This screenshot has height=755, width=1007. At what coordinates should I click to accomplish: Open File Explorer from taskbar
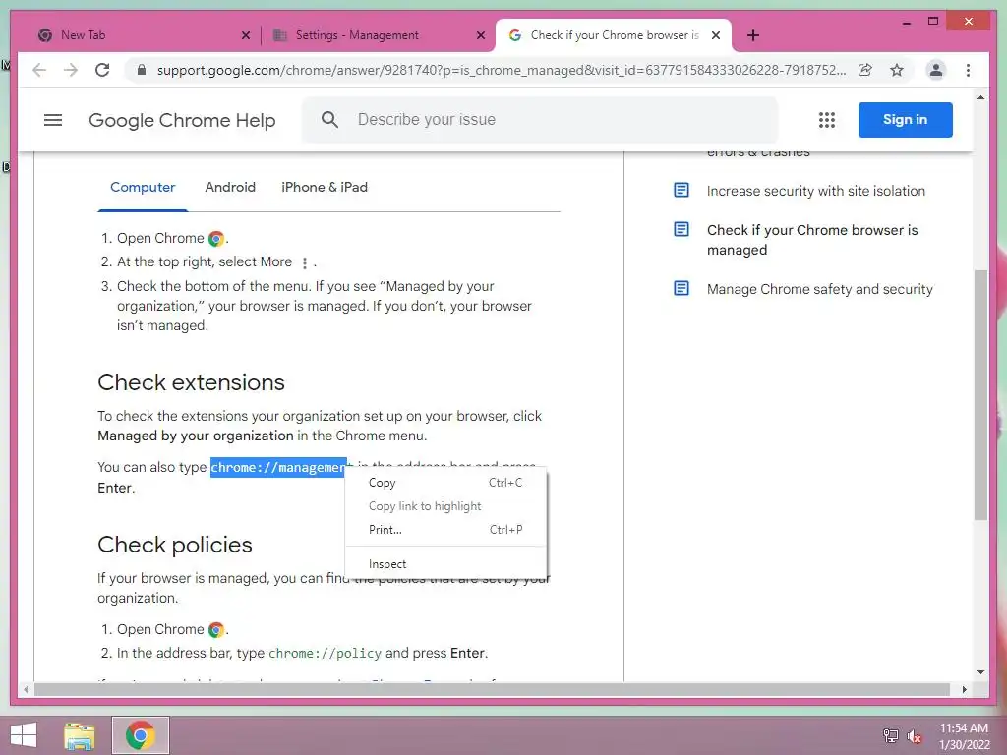pos(80,735)
